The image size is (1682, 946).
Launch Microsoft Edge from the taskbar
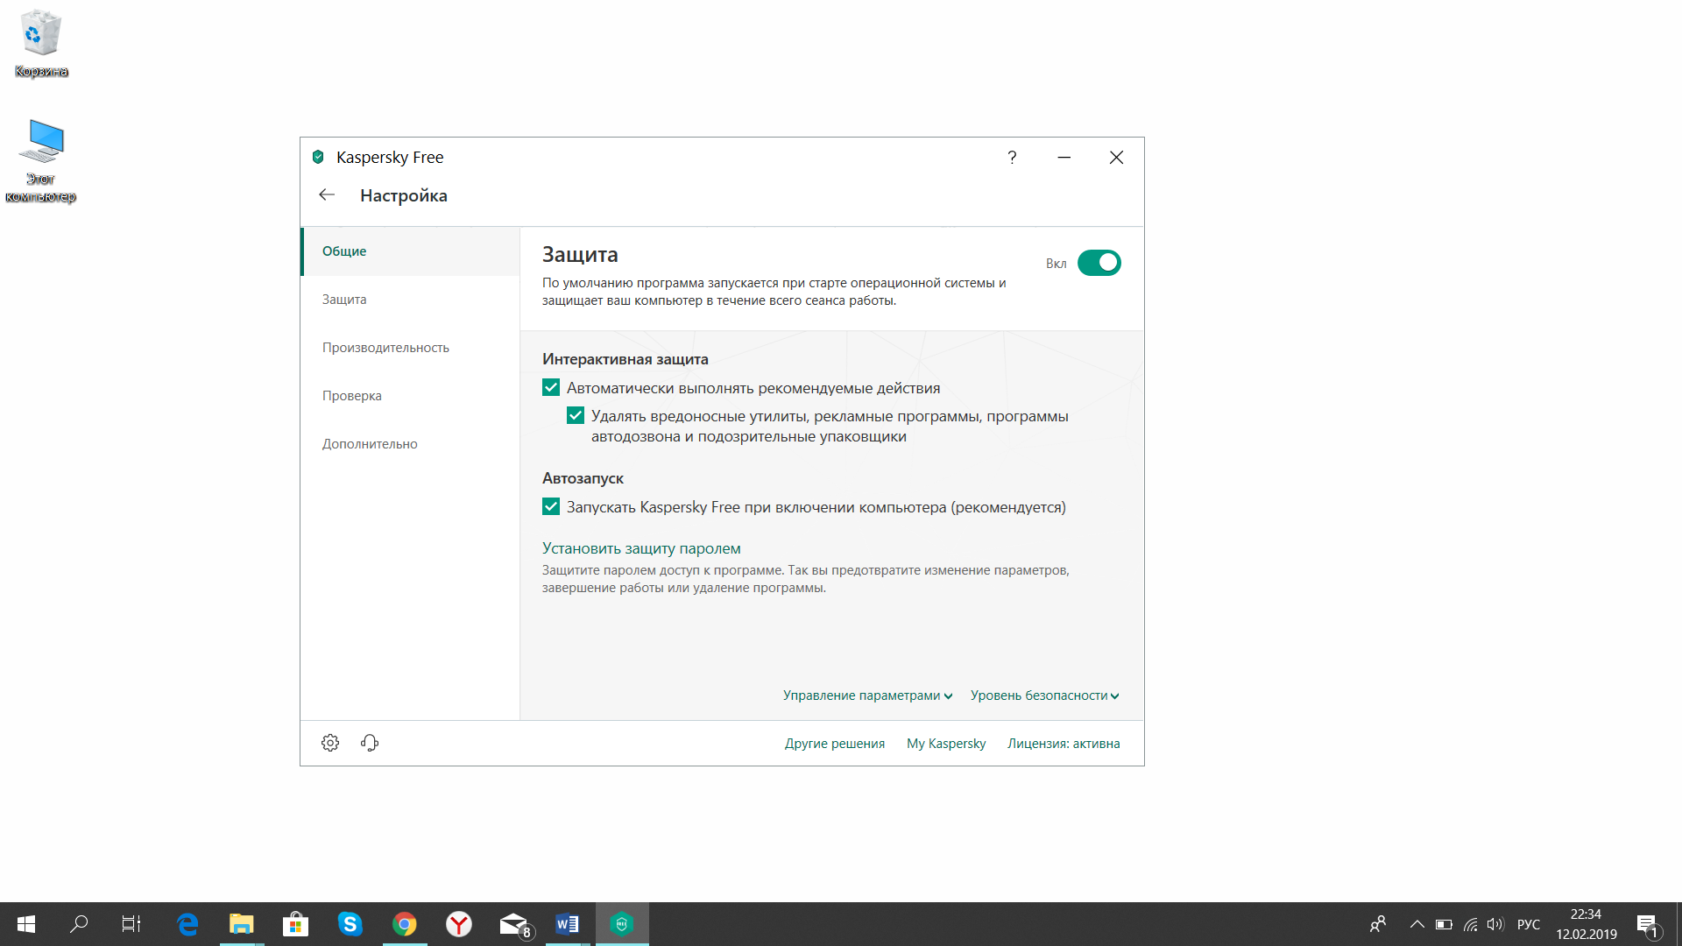click(187, 924)
